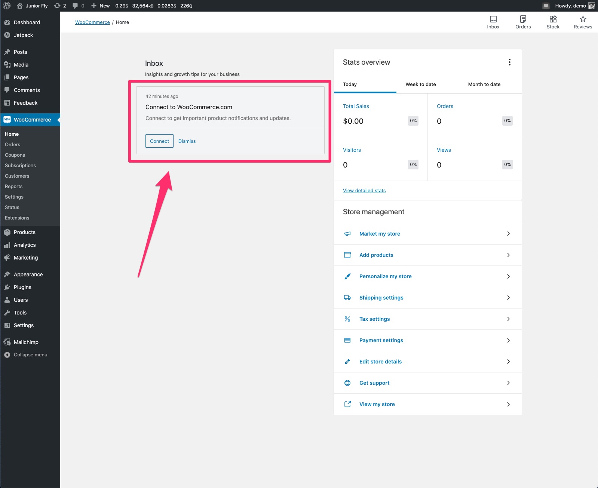
Task: Click the megaphone icon beside Market my store
Action: (347, 234)
